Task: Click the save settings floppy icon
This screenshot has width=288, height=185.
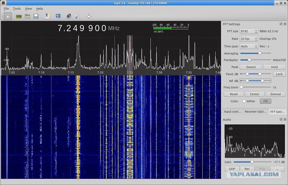Action: [36, 16]
